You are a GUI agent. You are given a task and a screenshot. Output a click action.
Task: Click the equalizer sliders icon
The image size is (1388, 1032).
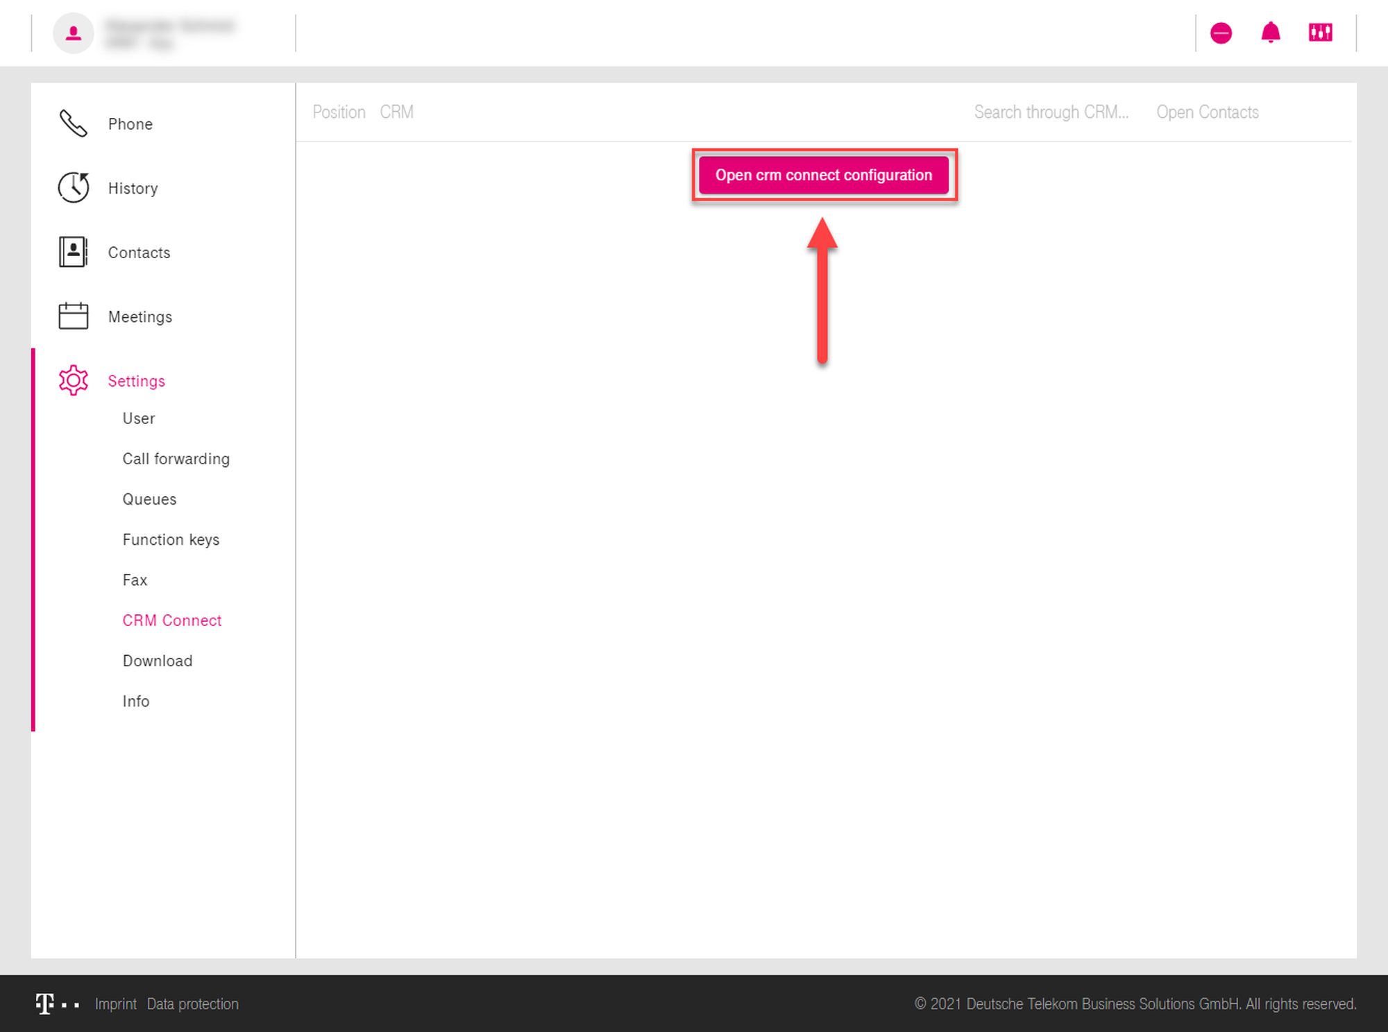tap(1320, 33)
